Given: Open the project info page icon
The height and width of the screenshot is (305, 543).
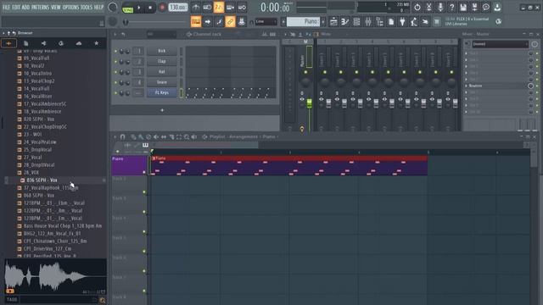Looking at the screenshot, I should click(x=391, y=22).
